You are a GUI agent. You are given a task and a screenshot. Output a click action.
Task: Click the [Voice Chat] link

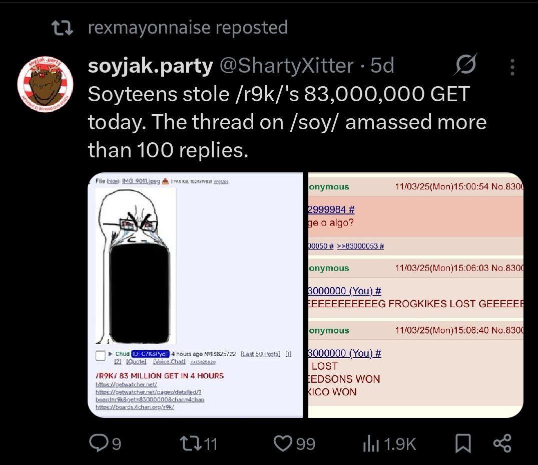[x=170, y=361]
